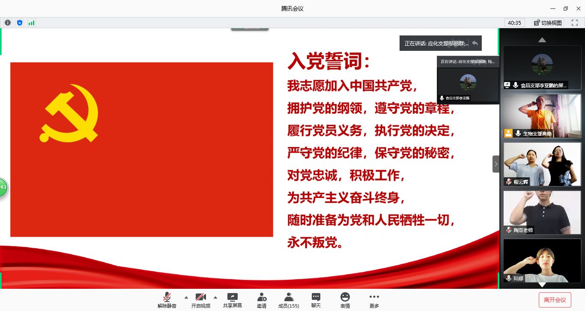585x311 pixels.
Task: Collapse the participant video sidebar
Action: tap(496, 164)
